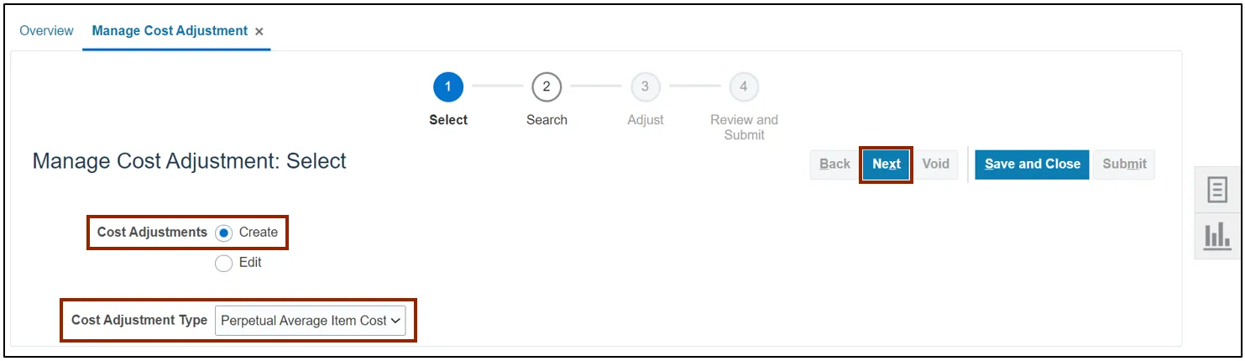Viewport: 1245px width, 361px height.
Task: Click the Submit button
Action: (1124, 165)
